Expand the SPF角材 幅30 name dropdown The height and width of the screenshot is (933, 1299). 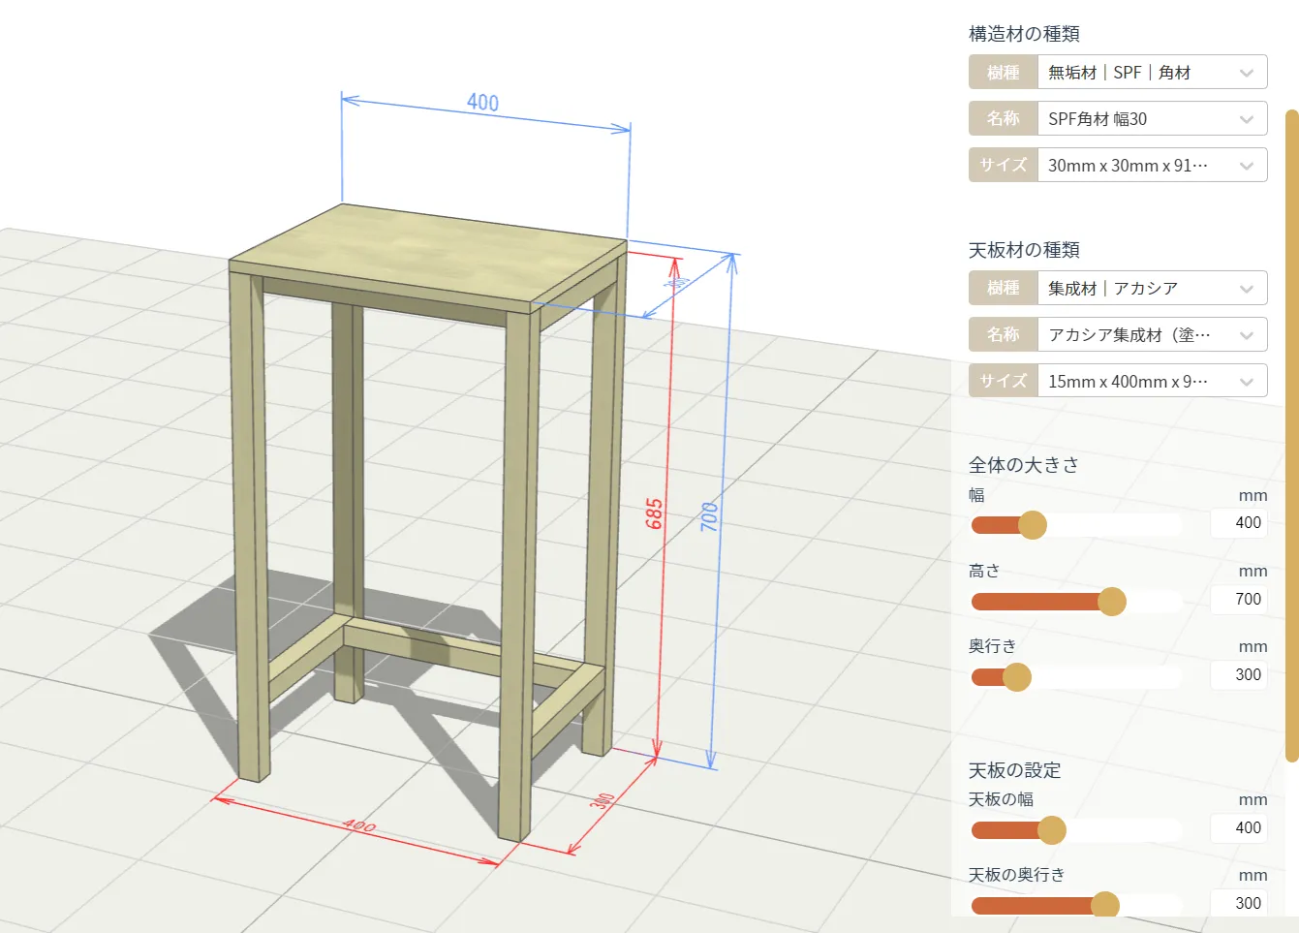click(x=1151, y=119)
